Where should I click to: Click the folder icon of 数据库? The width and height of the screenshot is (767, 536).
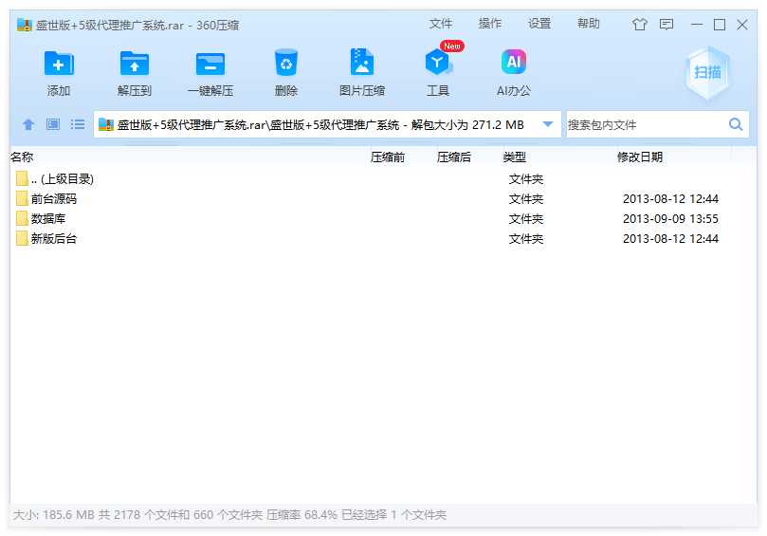click(22, 218)
